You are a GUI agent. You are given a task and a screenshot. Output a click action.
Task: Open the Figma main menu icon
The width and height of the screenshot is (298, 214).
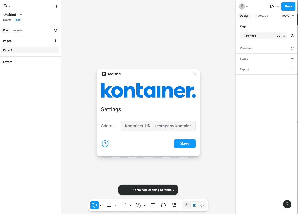5,6
